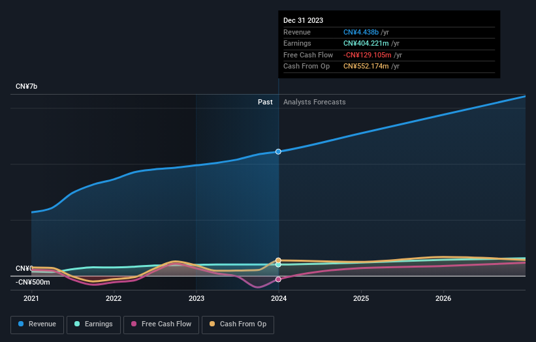Click the Revenue row label in tooltip

(296, 32)
